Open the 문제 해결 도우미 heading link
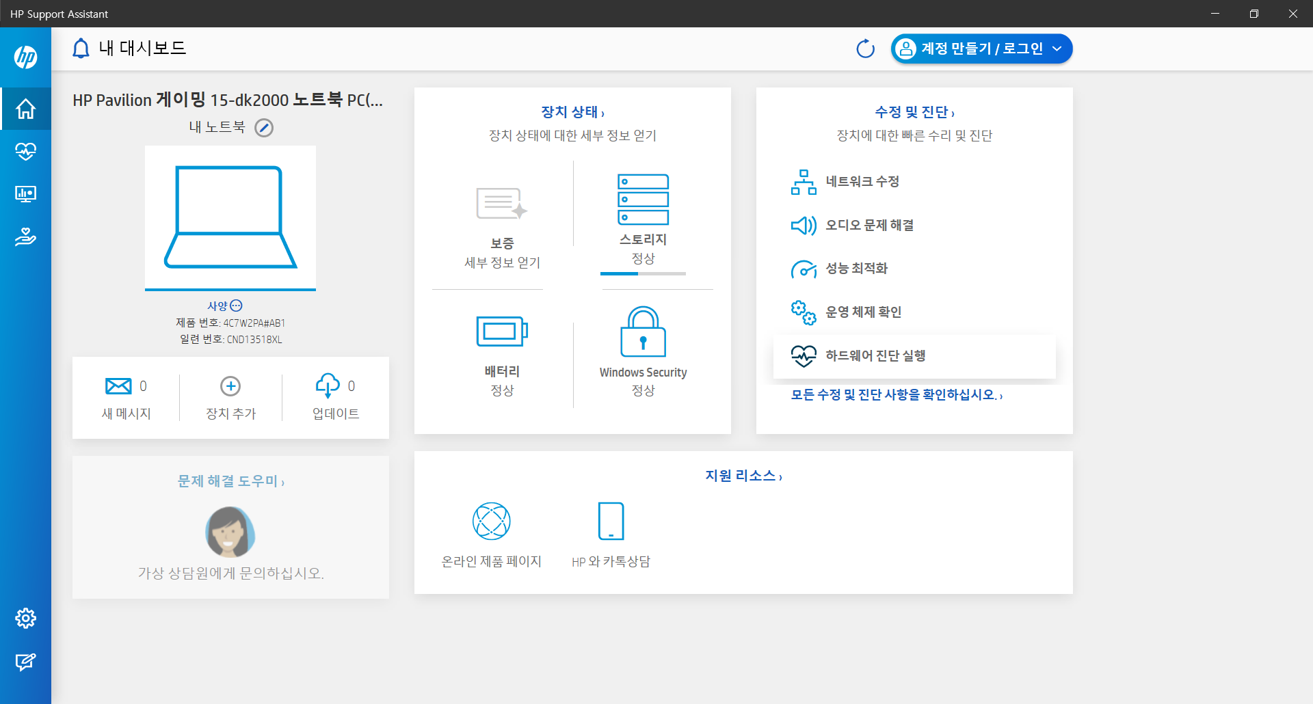Viewport: 1313px width, 704px height. (230, 481)
